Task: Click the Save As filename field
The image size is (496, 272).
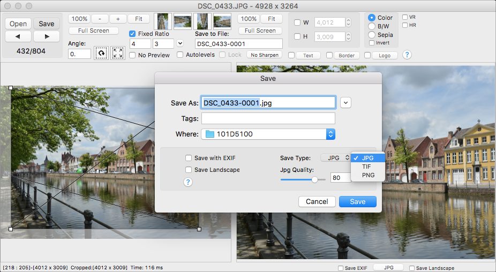Action: 268,103
